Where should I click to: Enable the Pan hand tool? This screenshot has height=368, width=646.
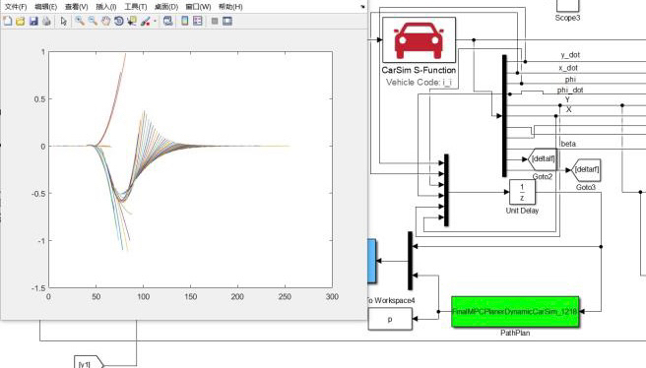pos(106,21)
